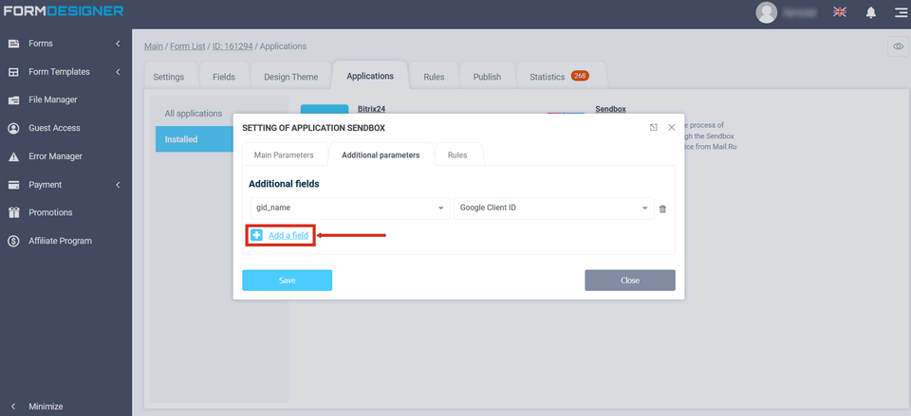Switch to the Main Parameters tab
This screenshot has width=911, height=416.
(284, 154)
